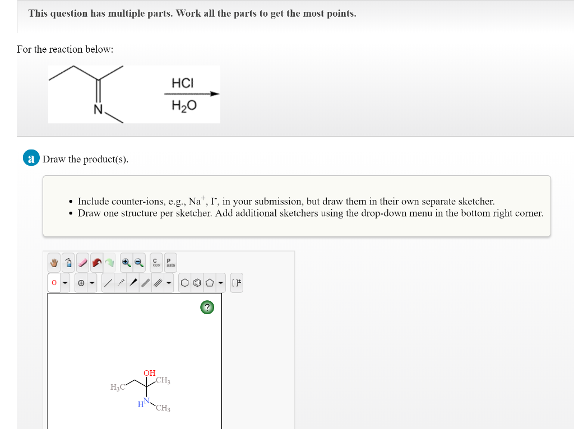Open the oxygen element dropdown

pos(65,282)
